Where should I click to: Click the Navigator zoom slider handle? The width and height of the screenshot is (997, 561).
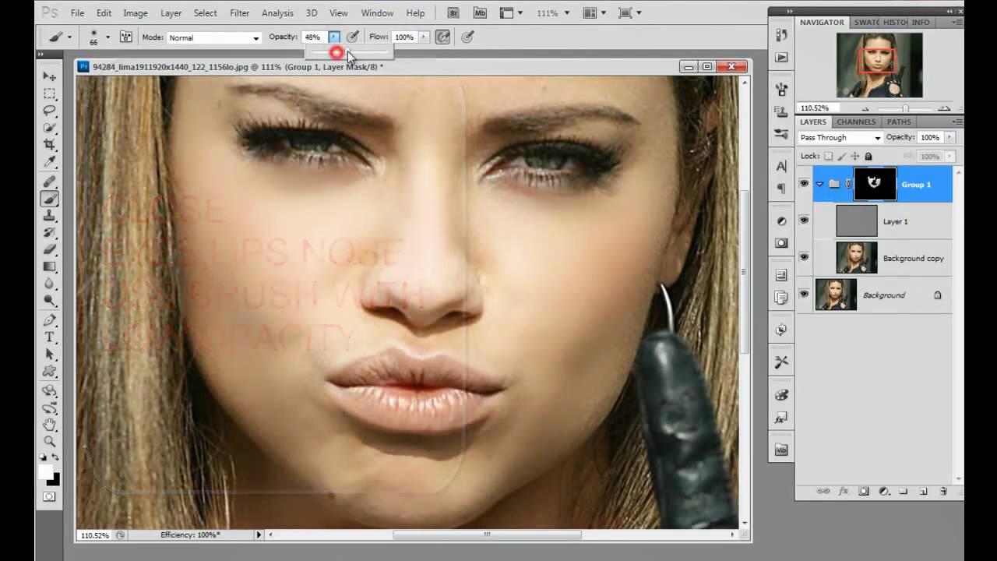[x=905, y=108]
